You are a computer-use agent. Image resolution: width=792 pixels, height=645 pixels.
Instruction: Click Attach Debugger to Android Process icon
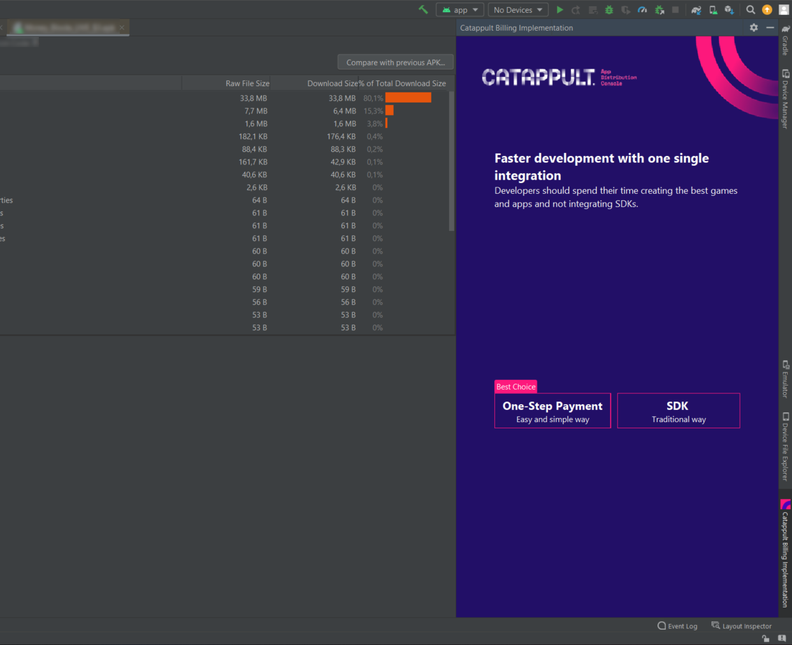point(659,10)
